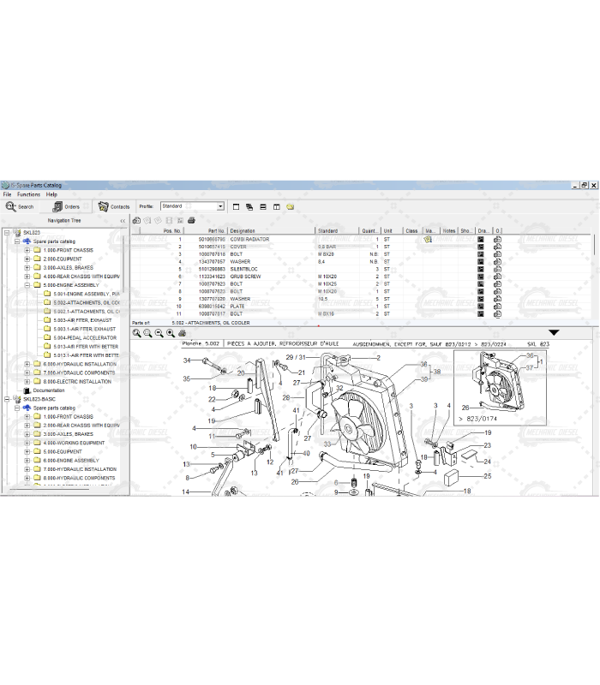Screen dimensions: 600x685
Task: Collapse the Navigation Tree panel
Action: pos(122,221)
